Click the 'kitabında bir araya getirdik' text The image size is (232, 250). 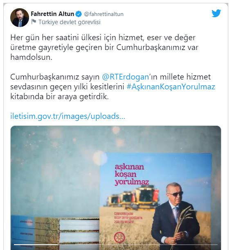[59, 97]
